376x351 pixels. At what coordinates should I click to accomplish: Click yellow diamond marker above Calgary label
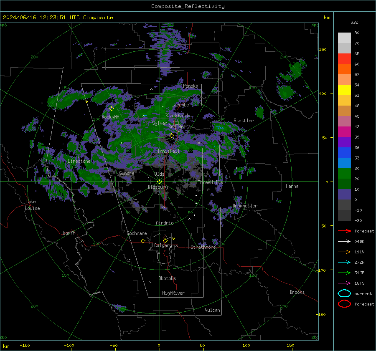(x=165, y=240)
